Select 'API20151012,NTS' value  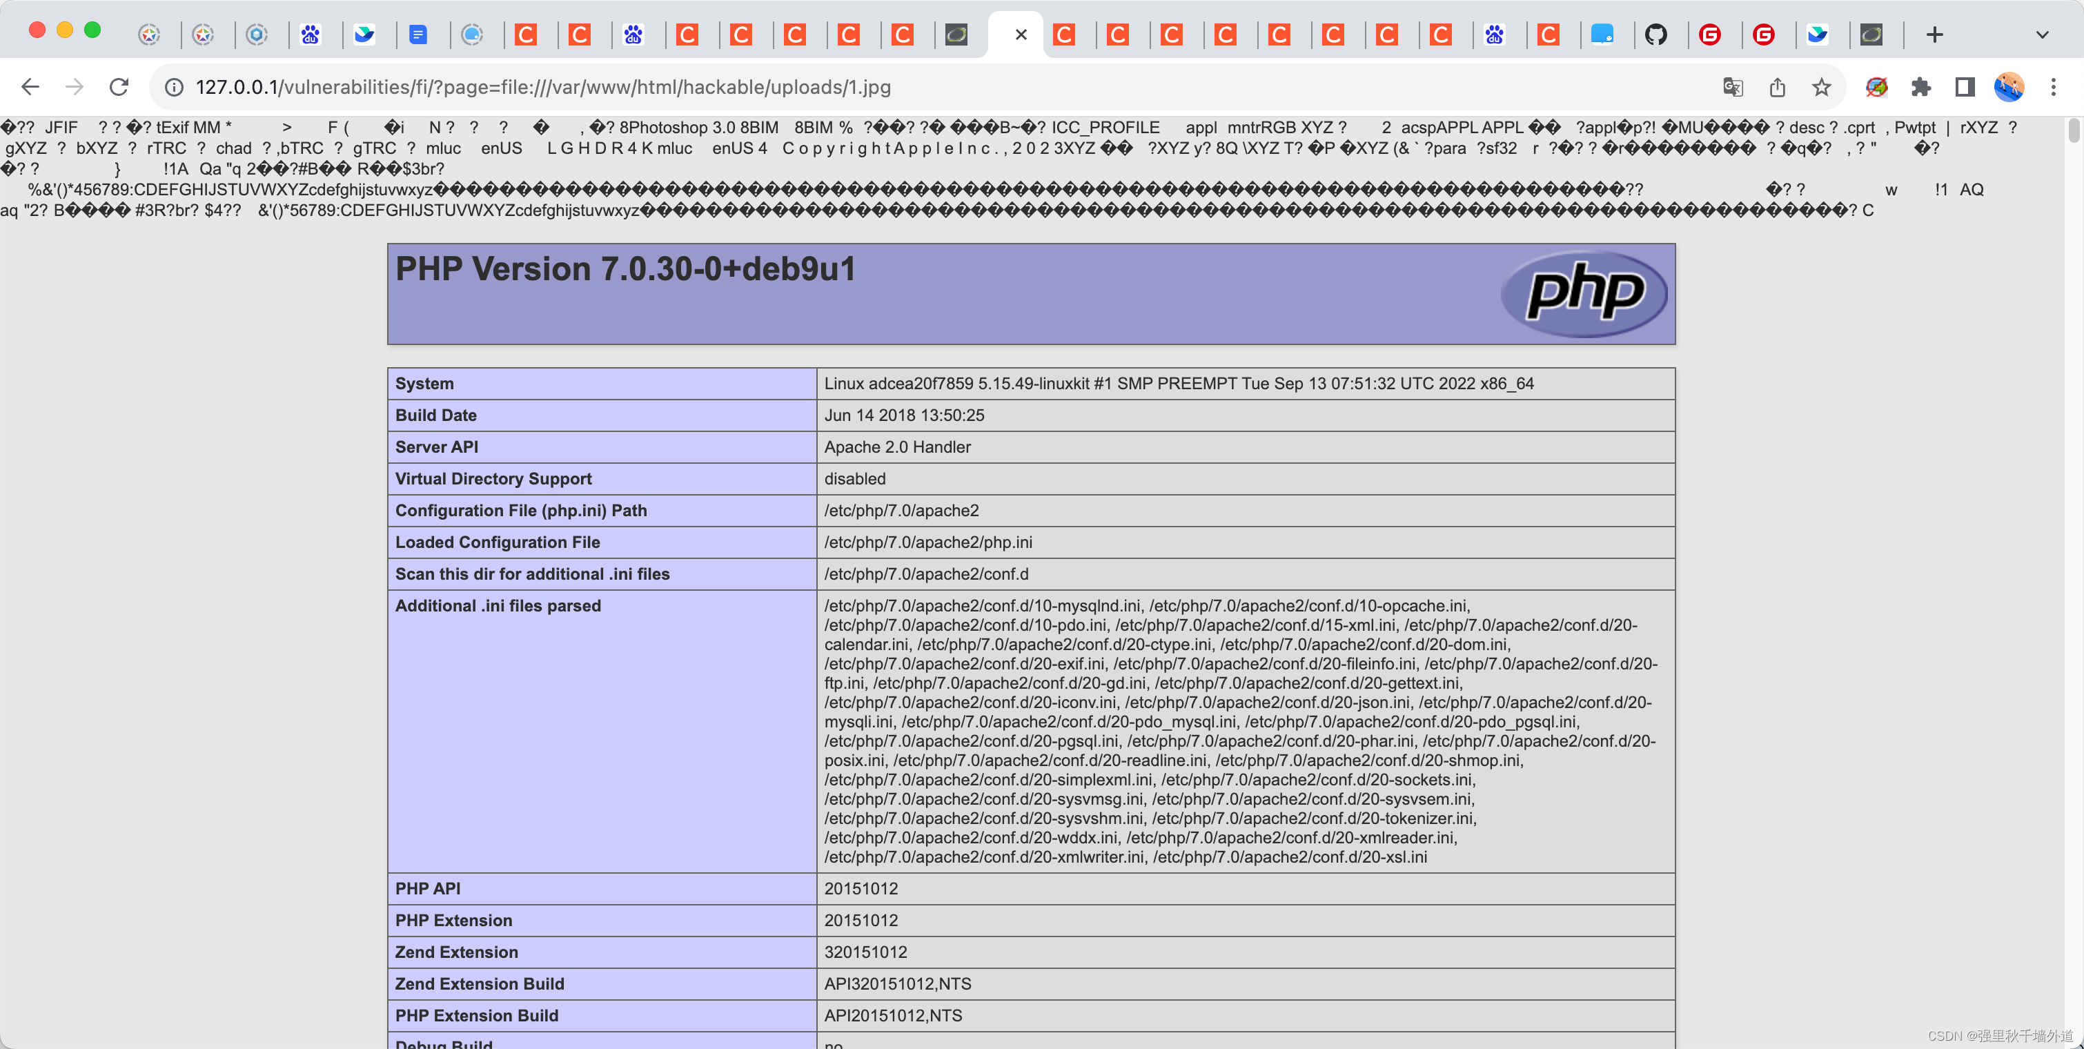click(893, 1015)
